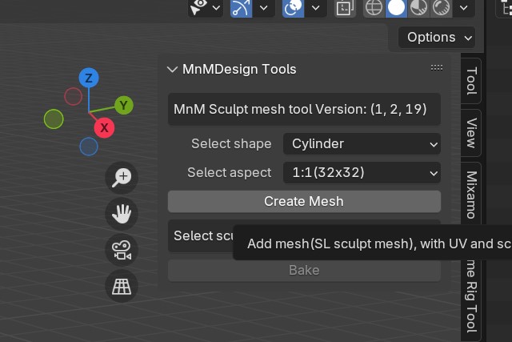Image resolution: width=512 pixels, height=342 pixels.
Task: Toggle the Show Gizmo button
Action: click(241, 8)
